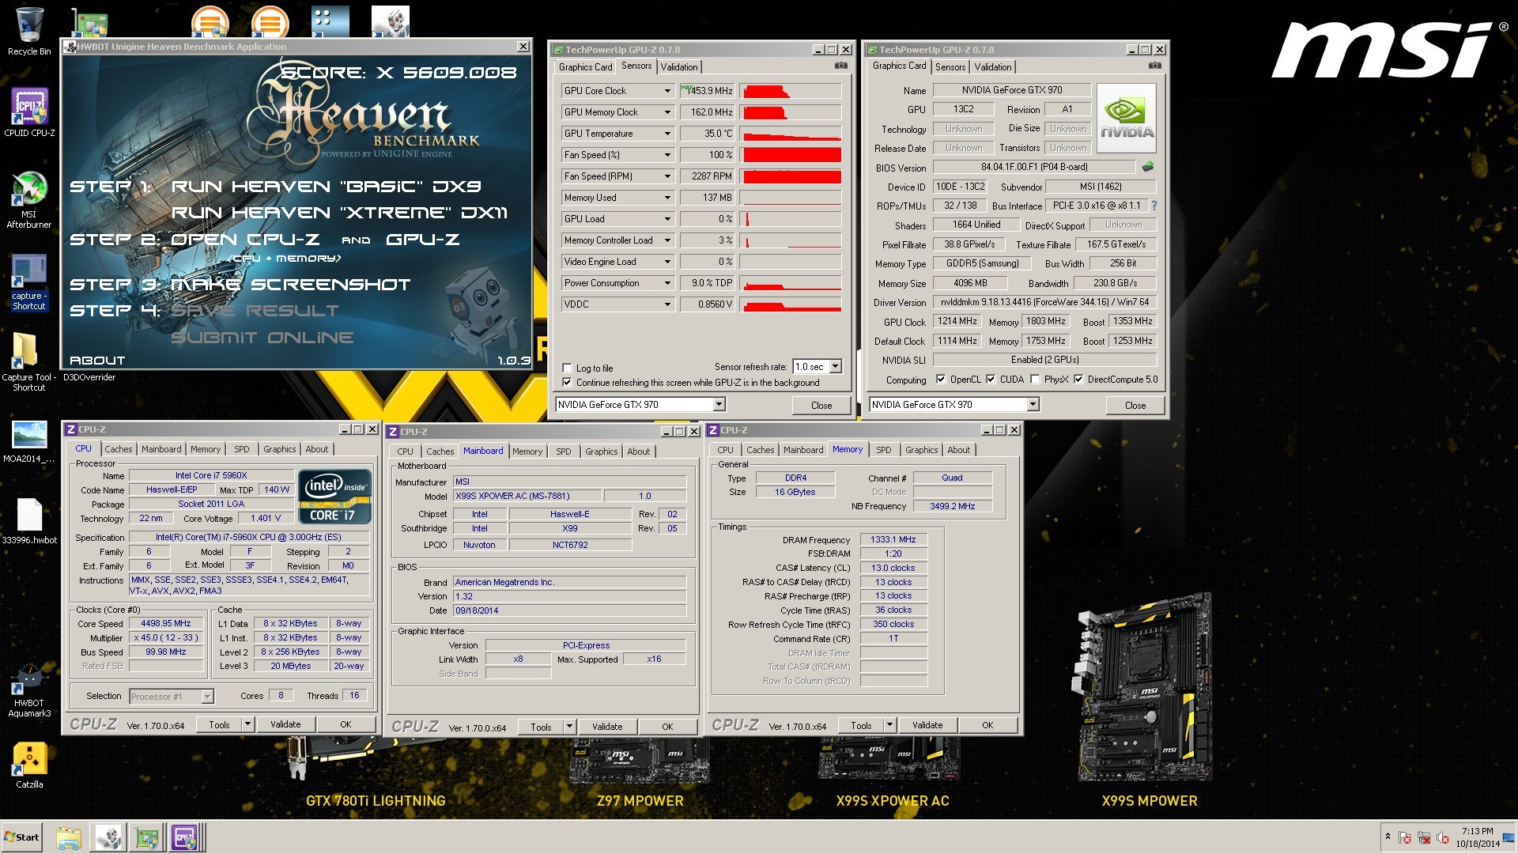Image resolution: width=1518 pixels, height=854 pixels.
Task: Click the screenshot camera icon in GPU-Z Graphics Card window
Action: coord(1155,66)
